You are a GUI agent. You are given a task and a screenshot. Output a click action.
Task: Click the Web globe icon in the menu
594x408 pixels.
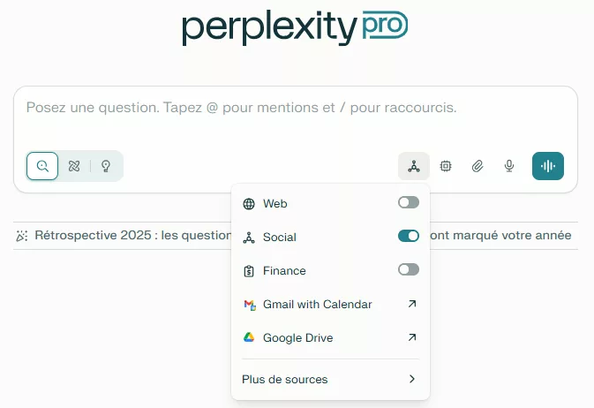[x=249, y=204]
